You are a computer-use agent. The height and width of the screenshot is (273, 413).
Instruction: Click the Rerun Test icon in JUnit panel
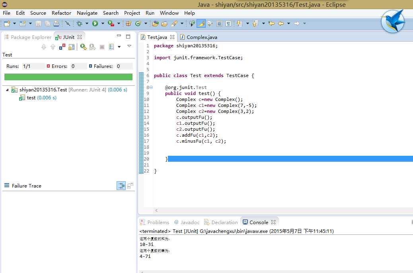point(83,47)
